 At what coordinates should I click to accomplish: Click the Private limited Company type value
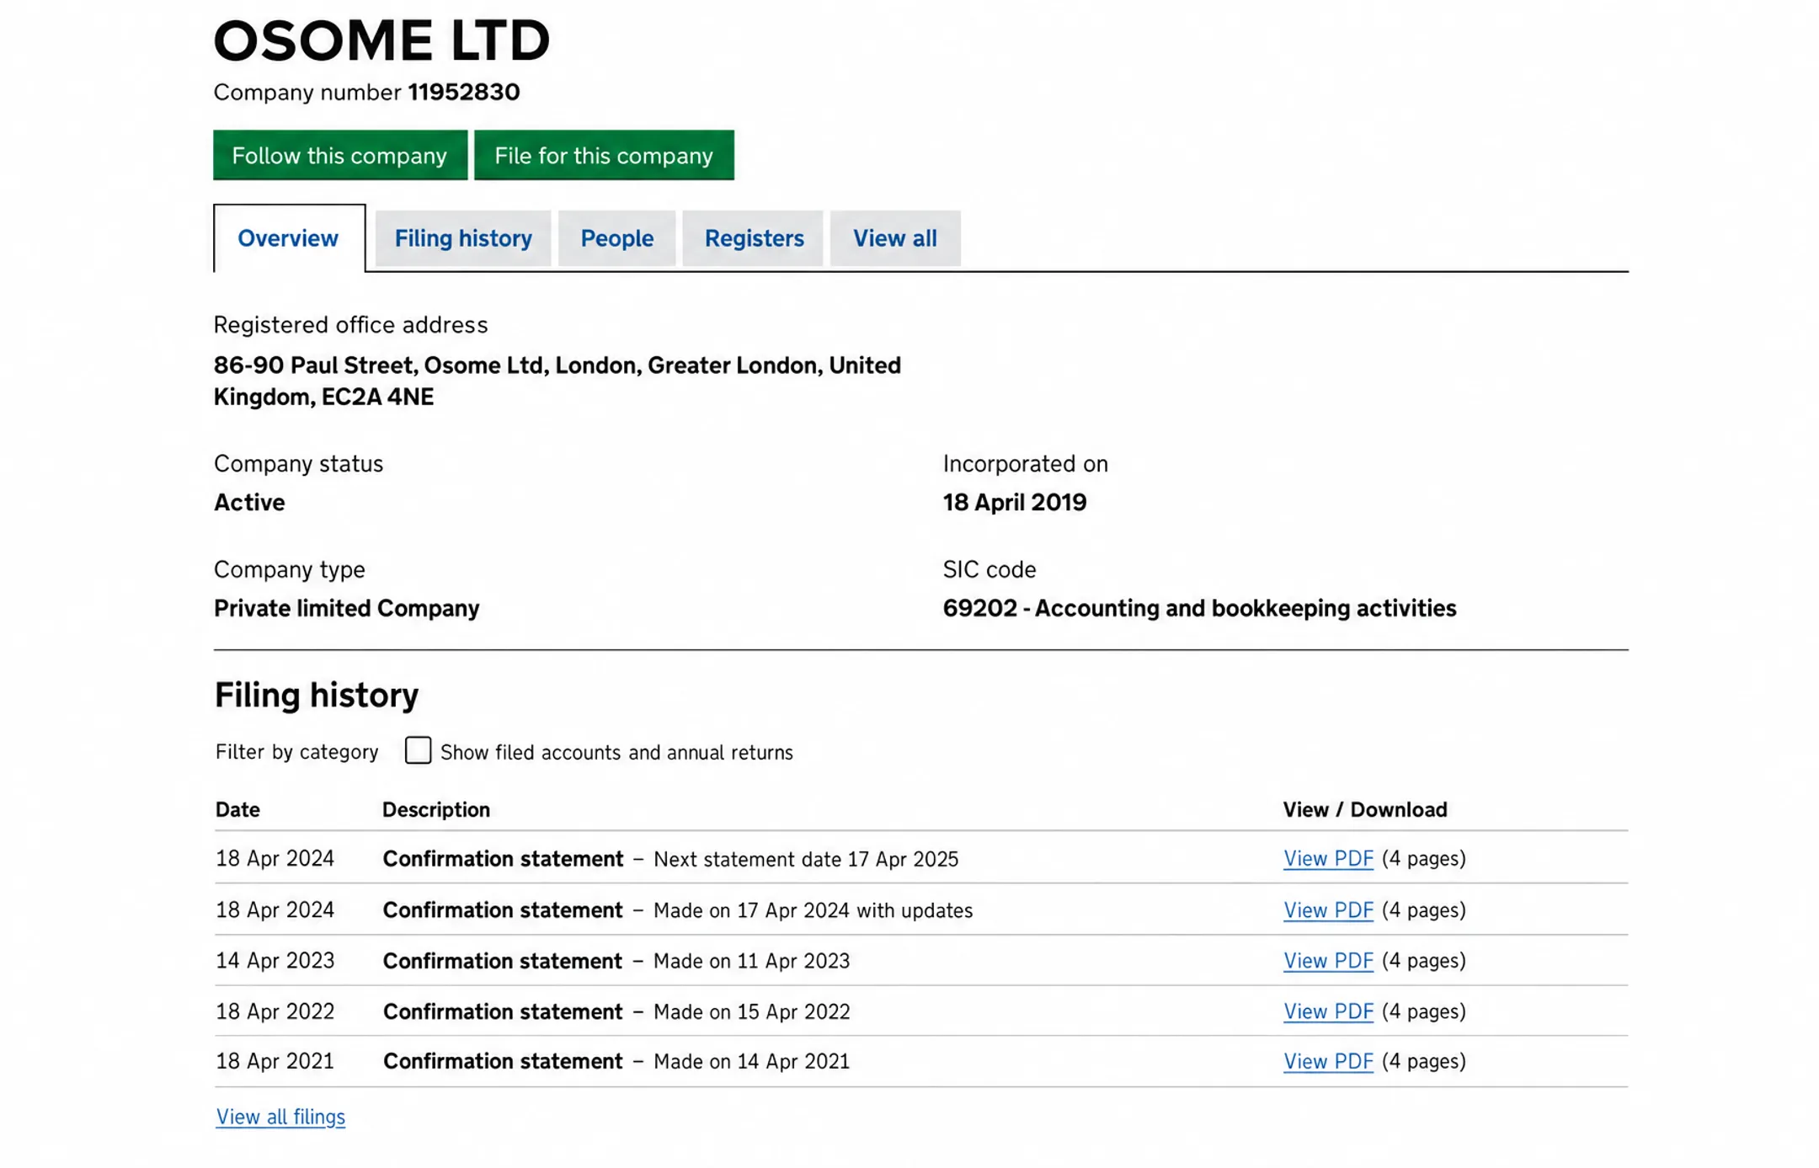pos(346,608)
